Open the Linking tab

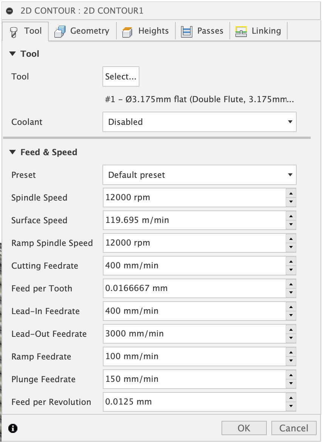[259, 31]
